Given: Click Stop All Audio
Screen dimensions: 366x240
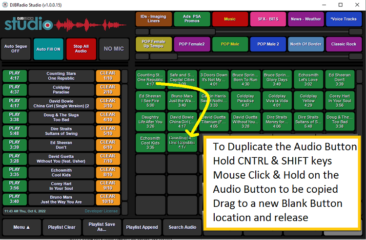Looking at the screenshot, I should (81, 49).
